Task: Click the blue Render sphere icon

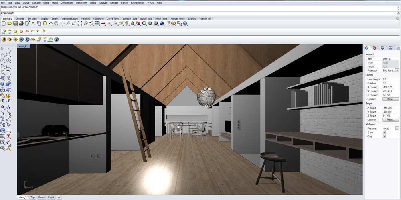Action: click(x=162, y=23)
